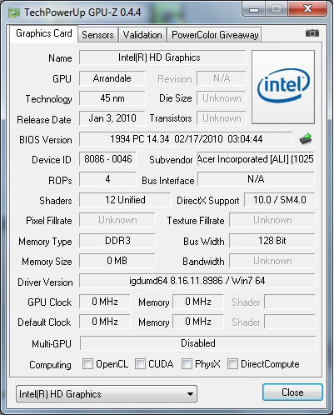The width and height of the screenshot is (334, 415).
Task: Click the Driver Version label
Action: tap(45, 282)
